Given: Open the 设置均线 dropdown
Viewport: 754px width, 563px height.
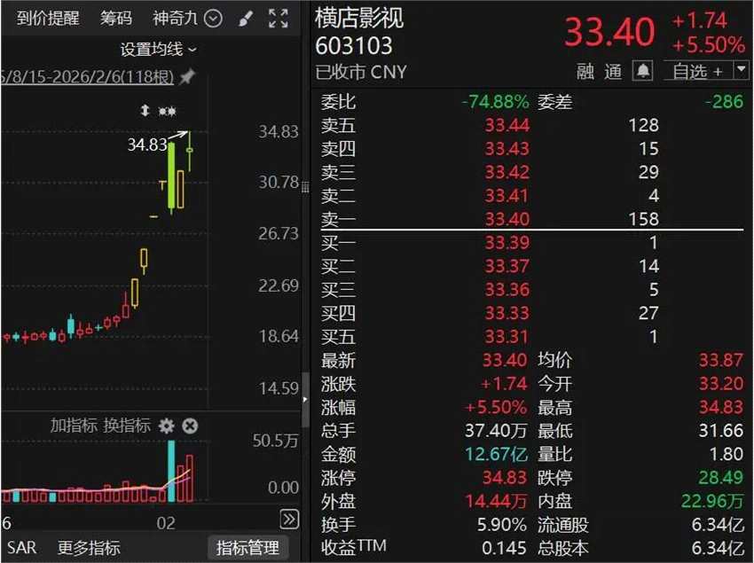Looking at the screenshot, I should (x=158, y=49).
